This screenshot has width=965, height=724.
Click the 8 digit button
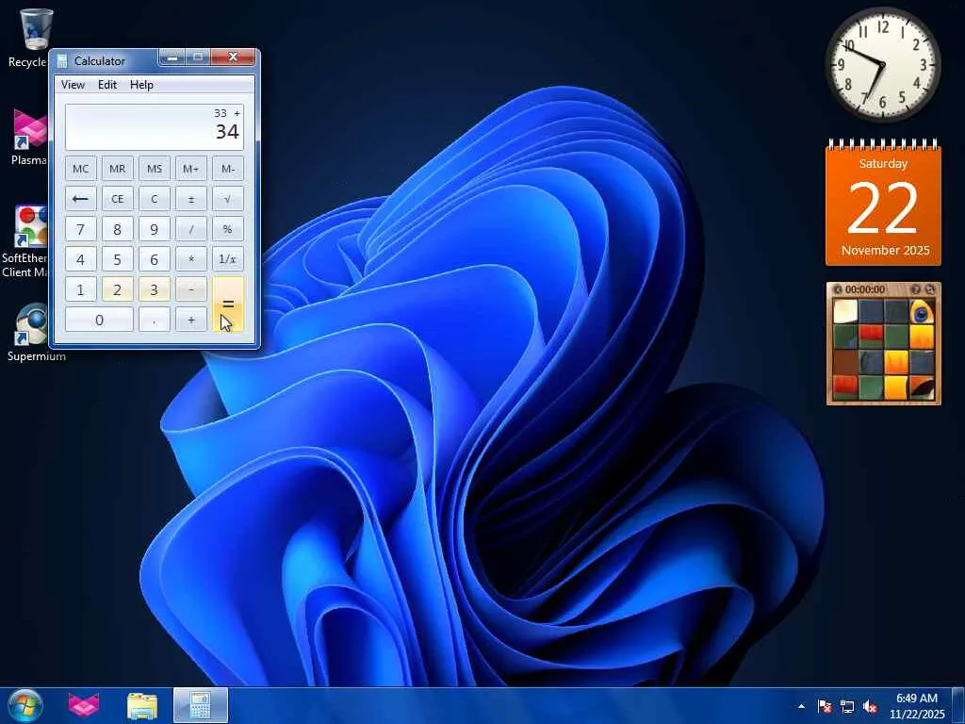(118, 229)
